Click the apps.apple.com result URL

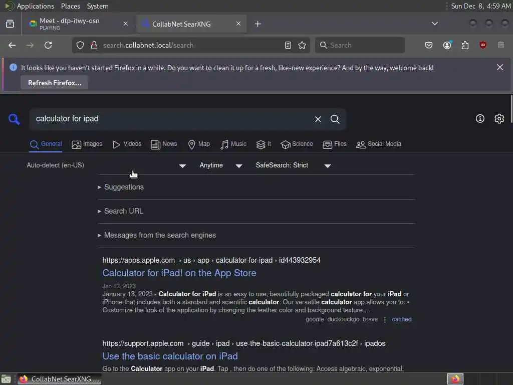pyautogui.click(x=211, y=260)
